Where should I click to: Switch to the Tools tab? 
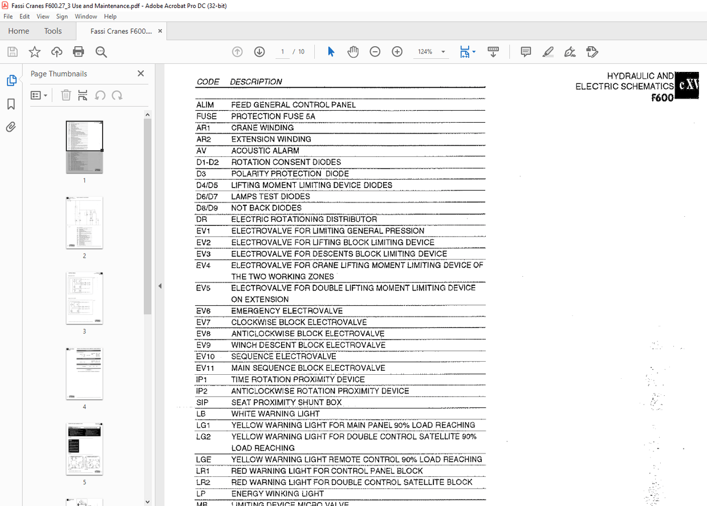pos(53,31)
